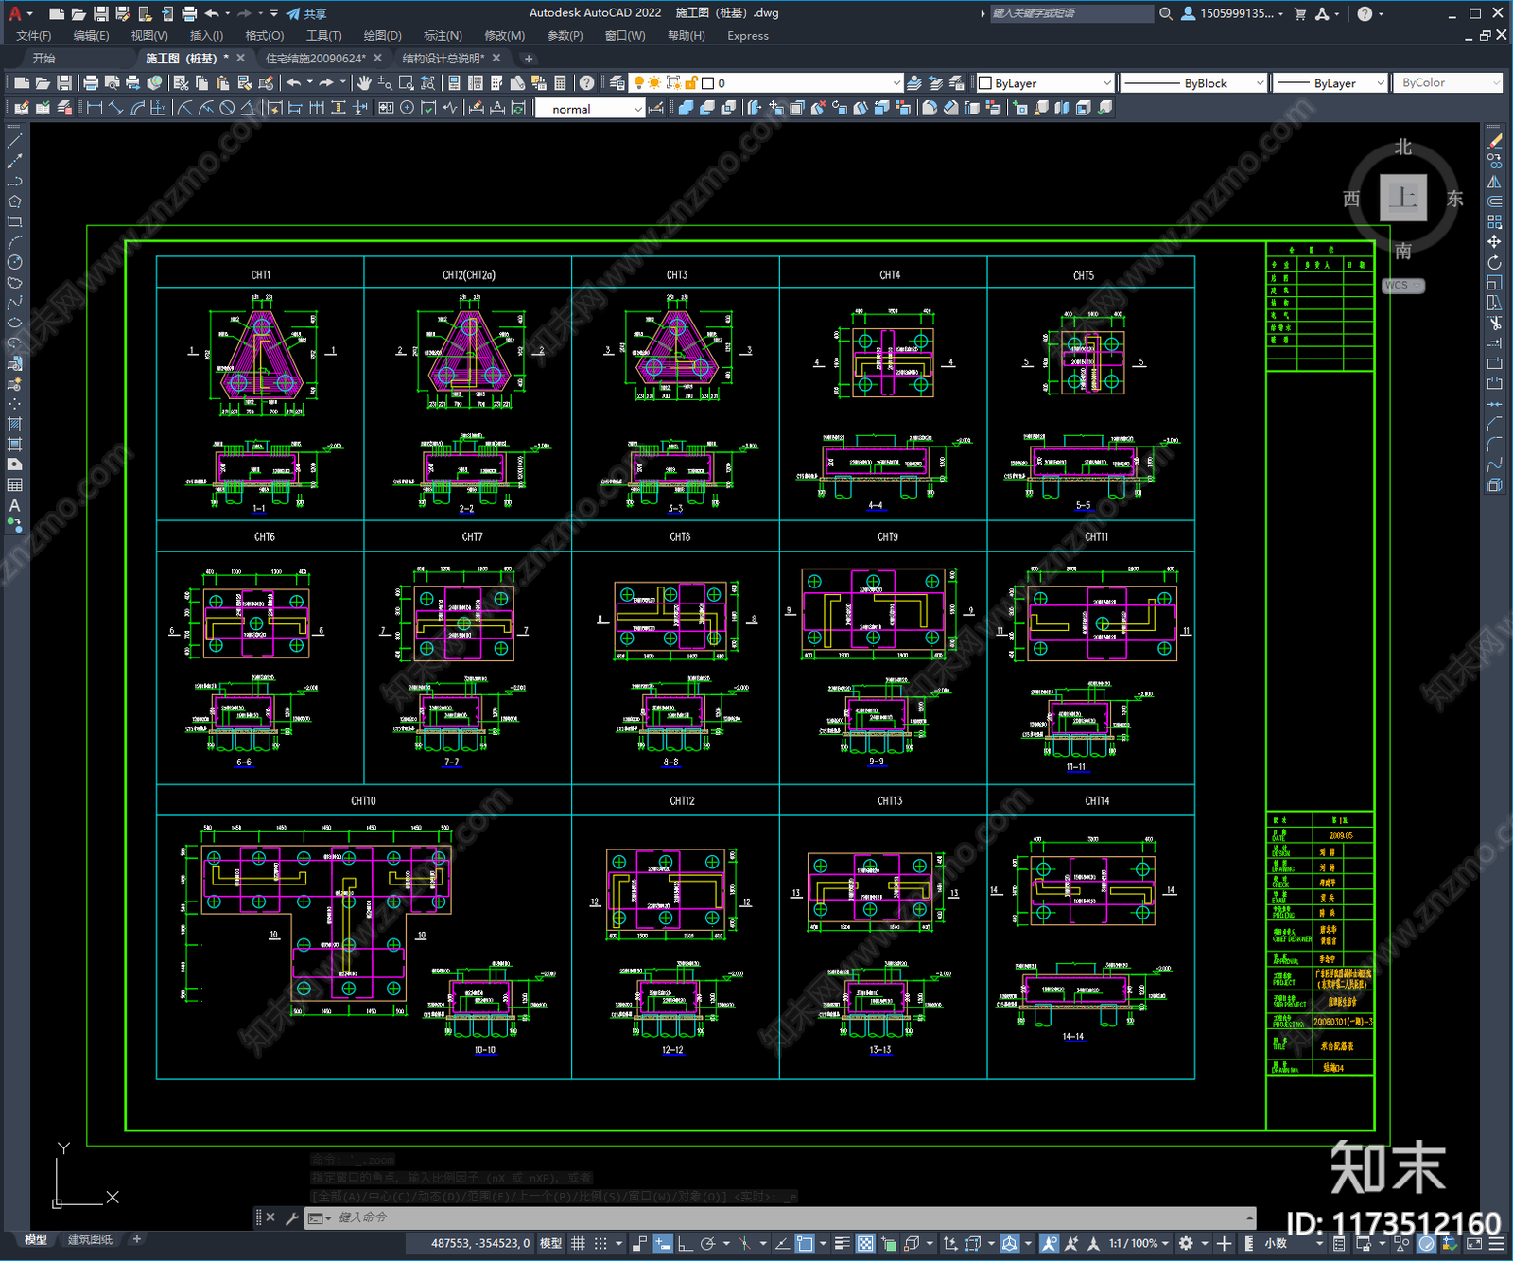
Task: Click the Pan hand tool icon
Action: point(364,83)
